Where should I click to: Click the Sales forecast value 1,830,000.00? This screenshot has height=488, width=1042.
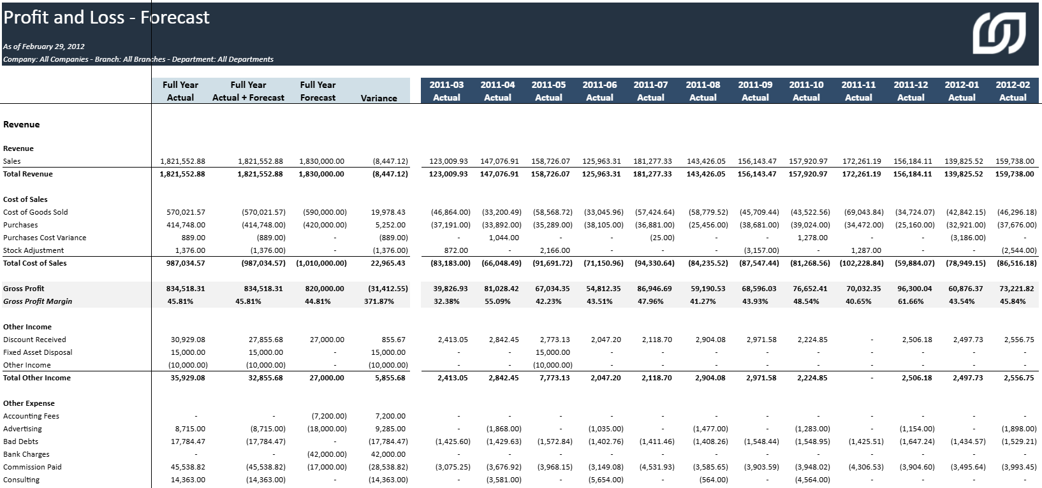pyautogui.click(x=321, y=161)
